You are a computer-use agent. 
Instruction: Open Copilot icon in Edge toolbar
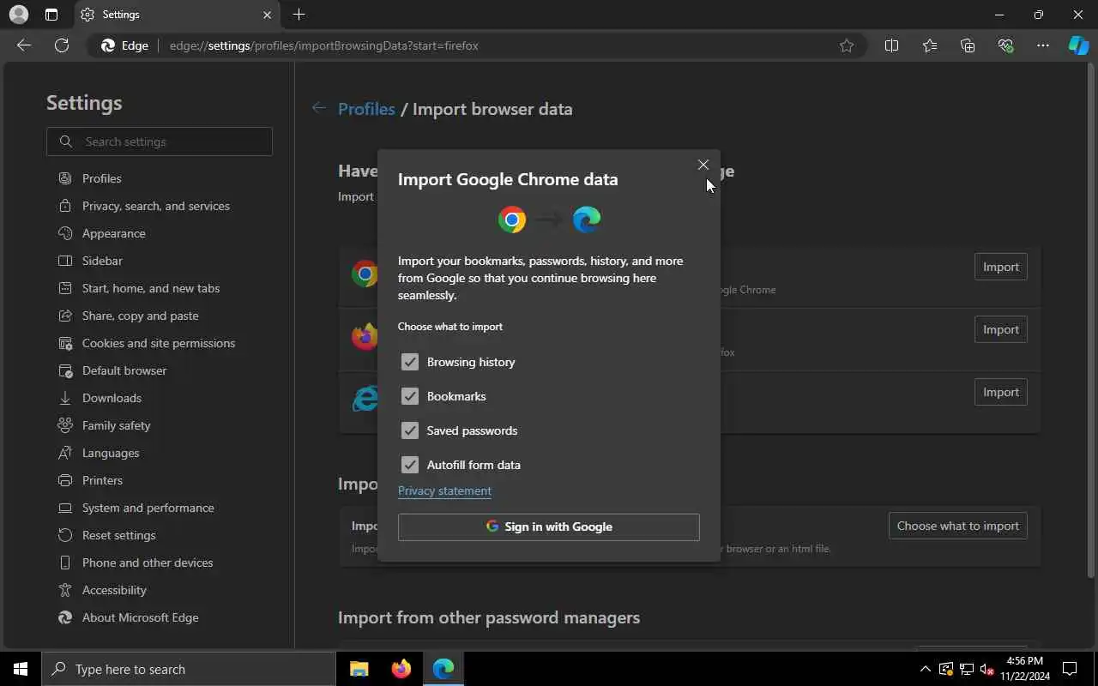[x=1079, y=45]
